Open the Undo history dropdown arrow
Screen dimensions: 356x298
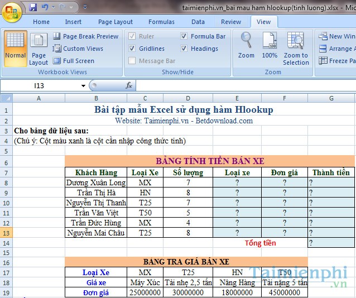(54, 7)
